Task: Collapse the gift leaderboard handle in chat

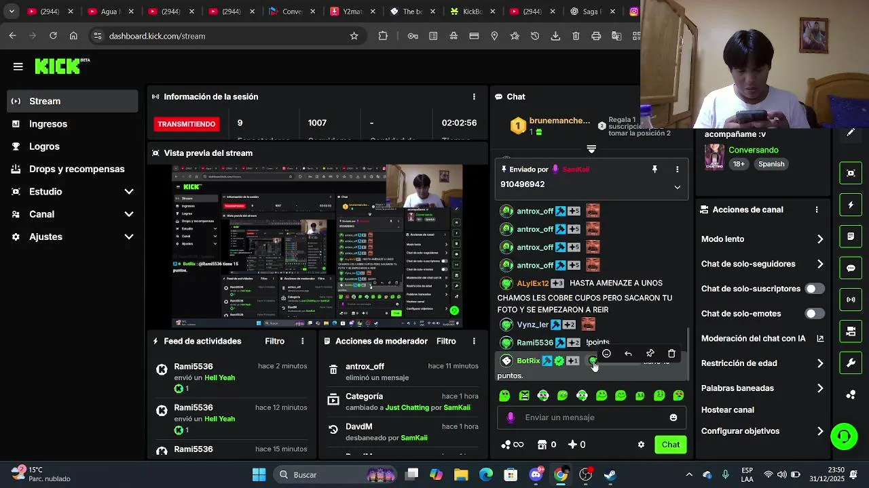Action: (x=591, y=148)
